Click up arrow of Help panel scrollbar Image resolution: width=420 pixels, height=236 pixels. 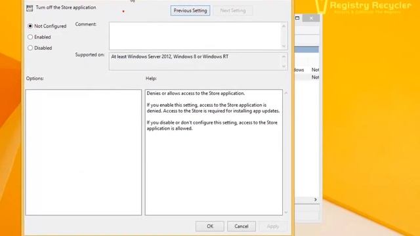coord(286,93)
